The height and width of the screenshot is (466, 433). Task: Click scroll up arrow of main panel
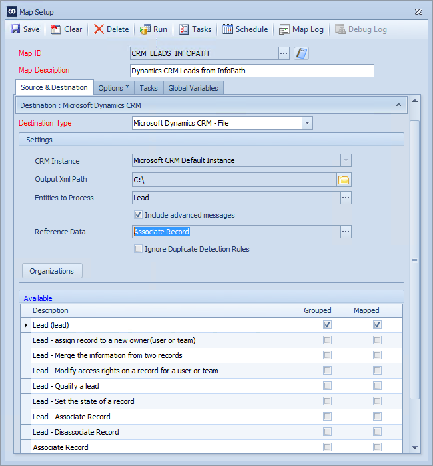pos(414,101)
